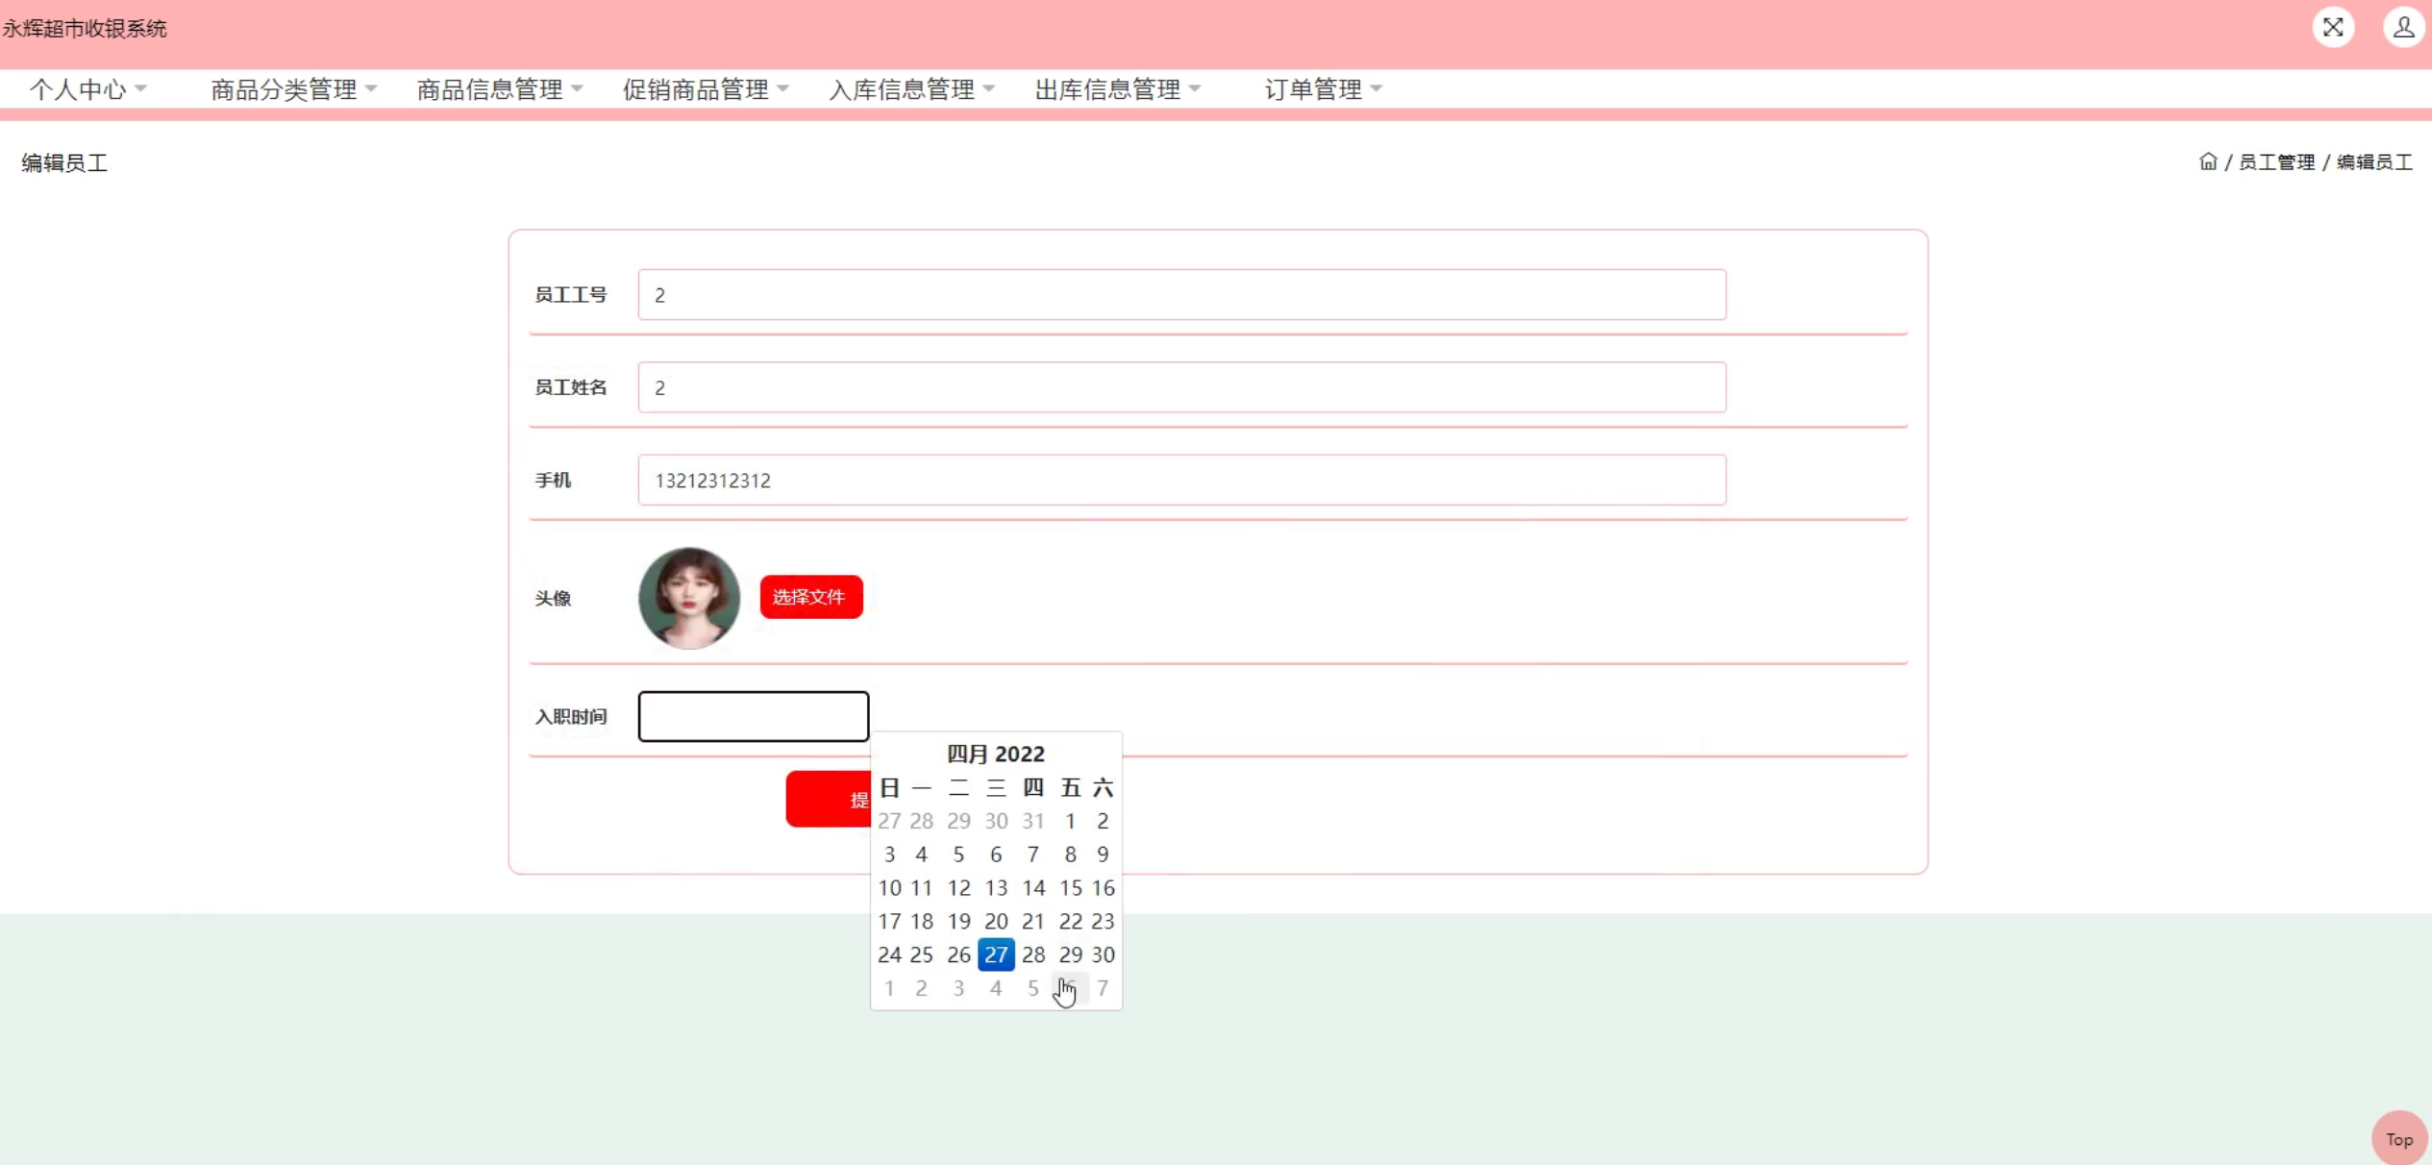Select highlighted date 27 in calendar
Screen dimensions: 2432x1165
[x=996, y=954]
